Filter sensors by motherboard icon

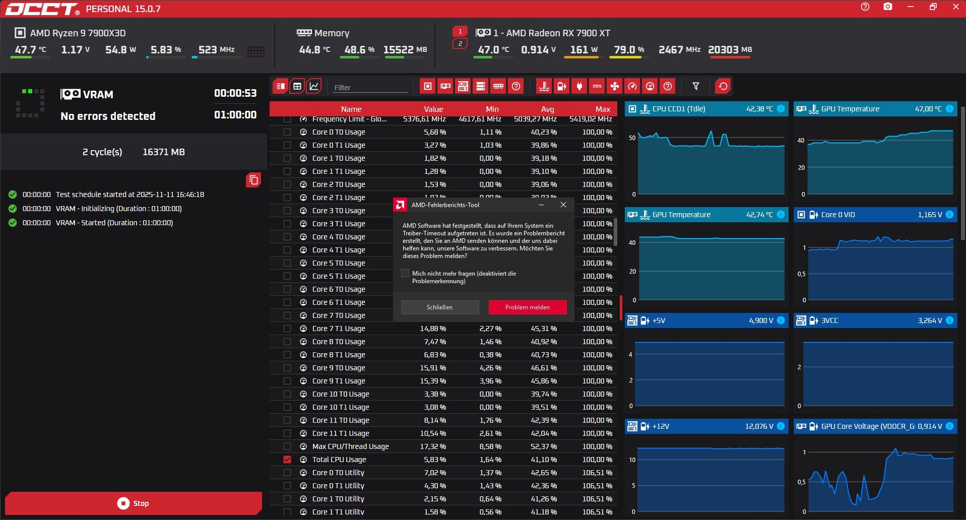click(x=463, y=86)
